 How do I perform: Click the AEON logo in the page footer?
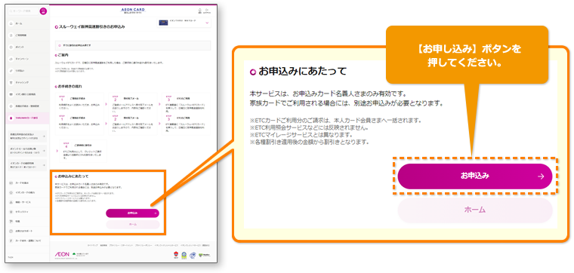pyautogui.click(x=62, y=254)
